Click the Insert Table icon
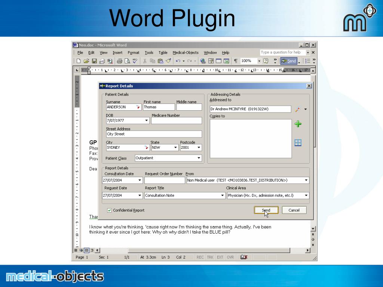 coord(218,61)
